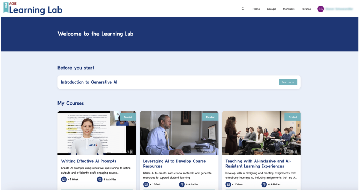Click activities icon under Writing Effective AI Prompts

[x=100, y=180]
